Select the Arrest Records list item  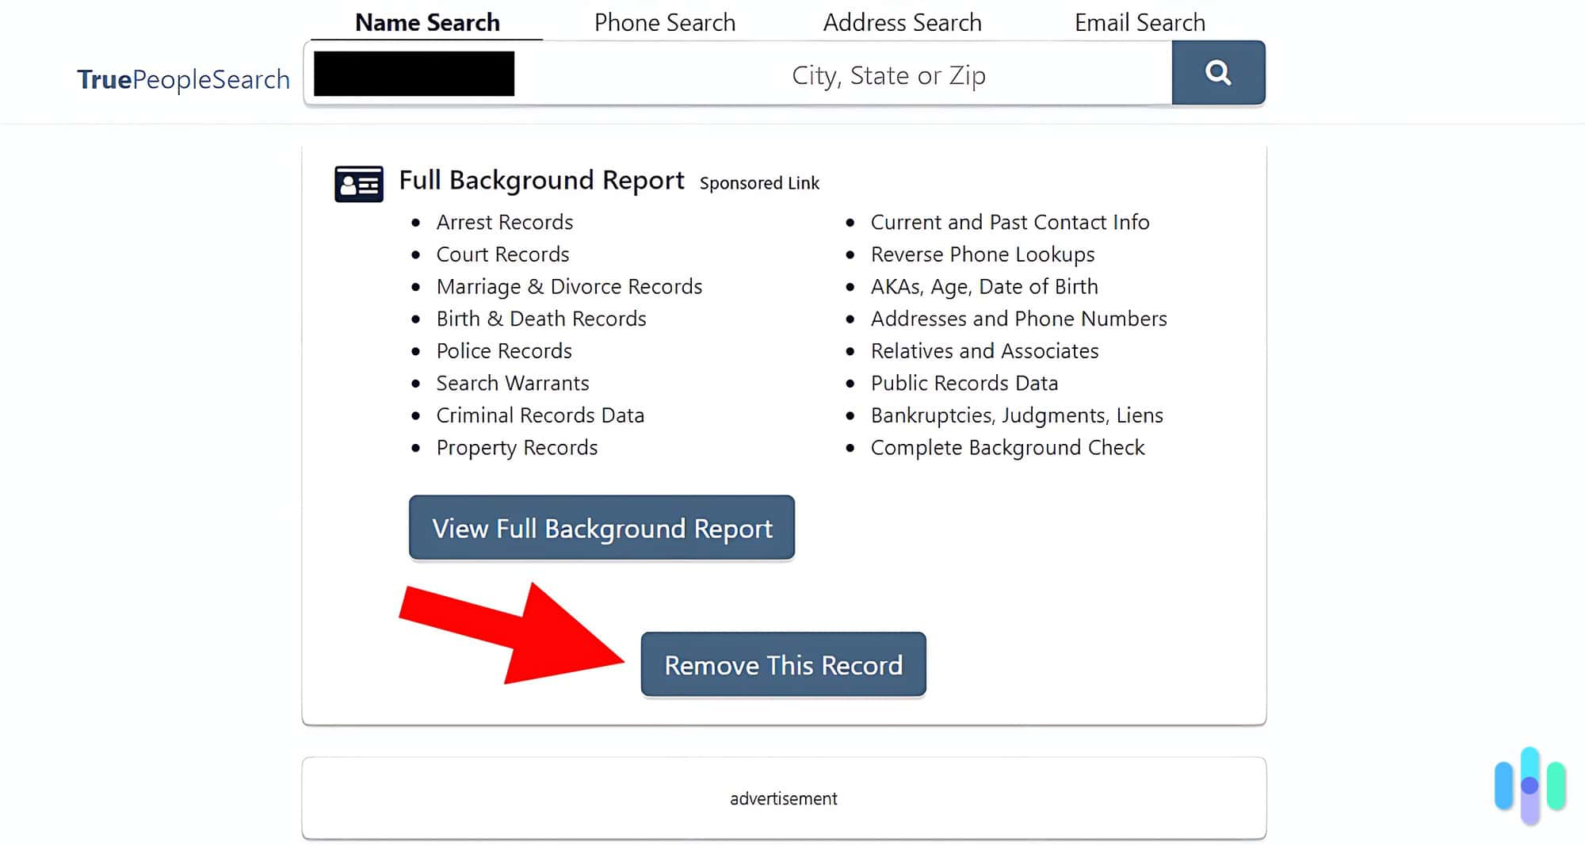point(504,223)
